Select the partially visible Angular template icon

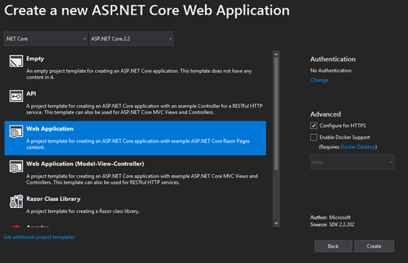tap(16, 226)
